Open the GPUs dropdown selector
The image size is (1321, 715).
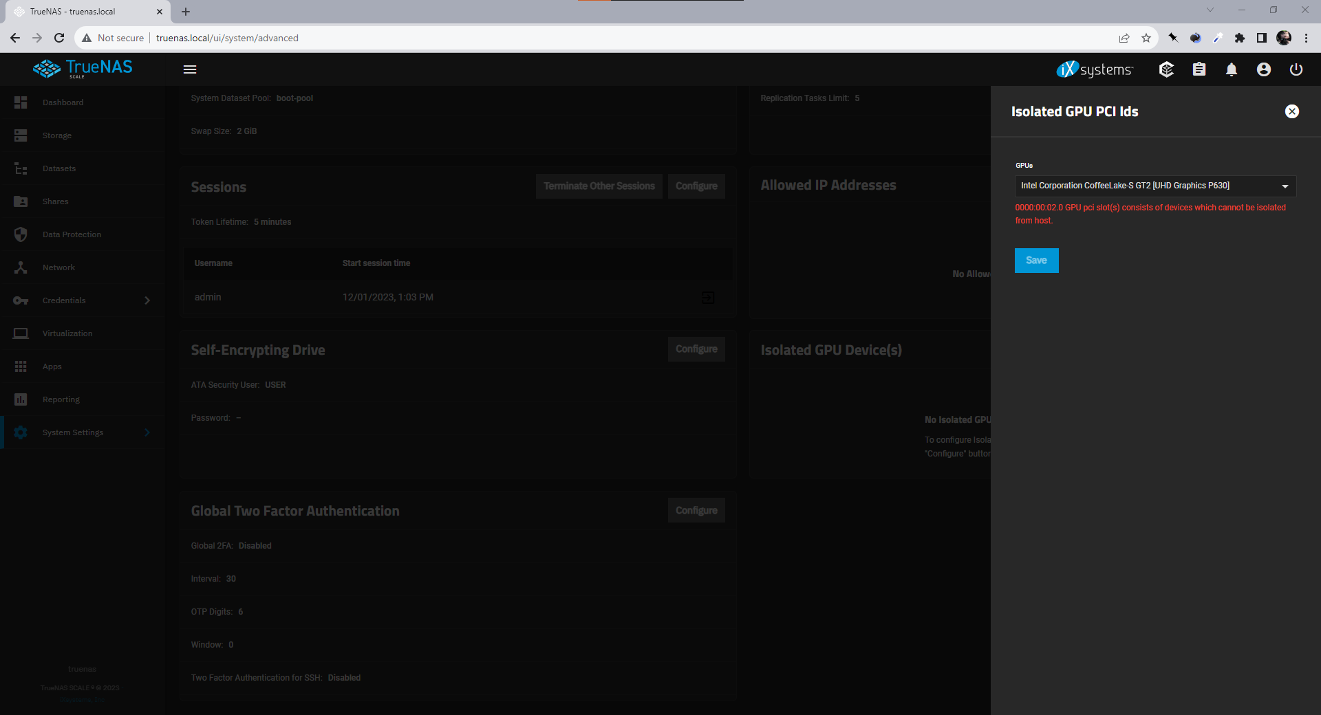pos(1154,186)
